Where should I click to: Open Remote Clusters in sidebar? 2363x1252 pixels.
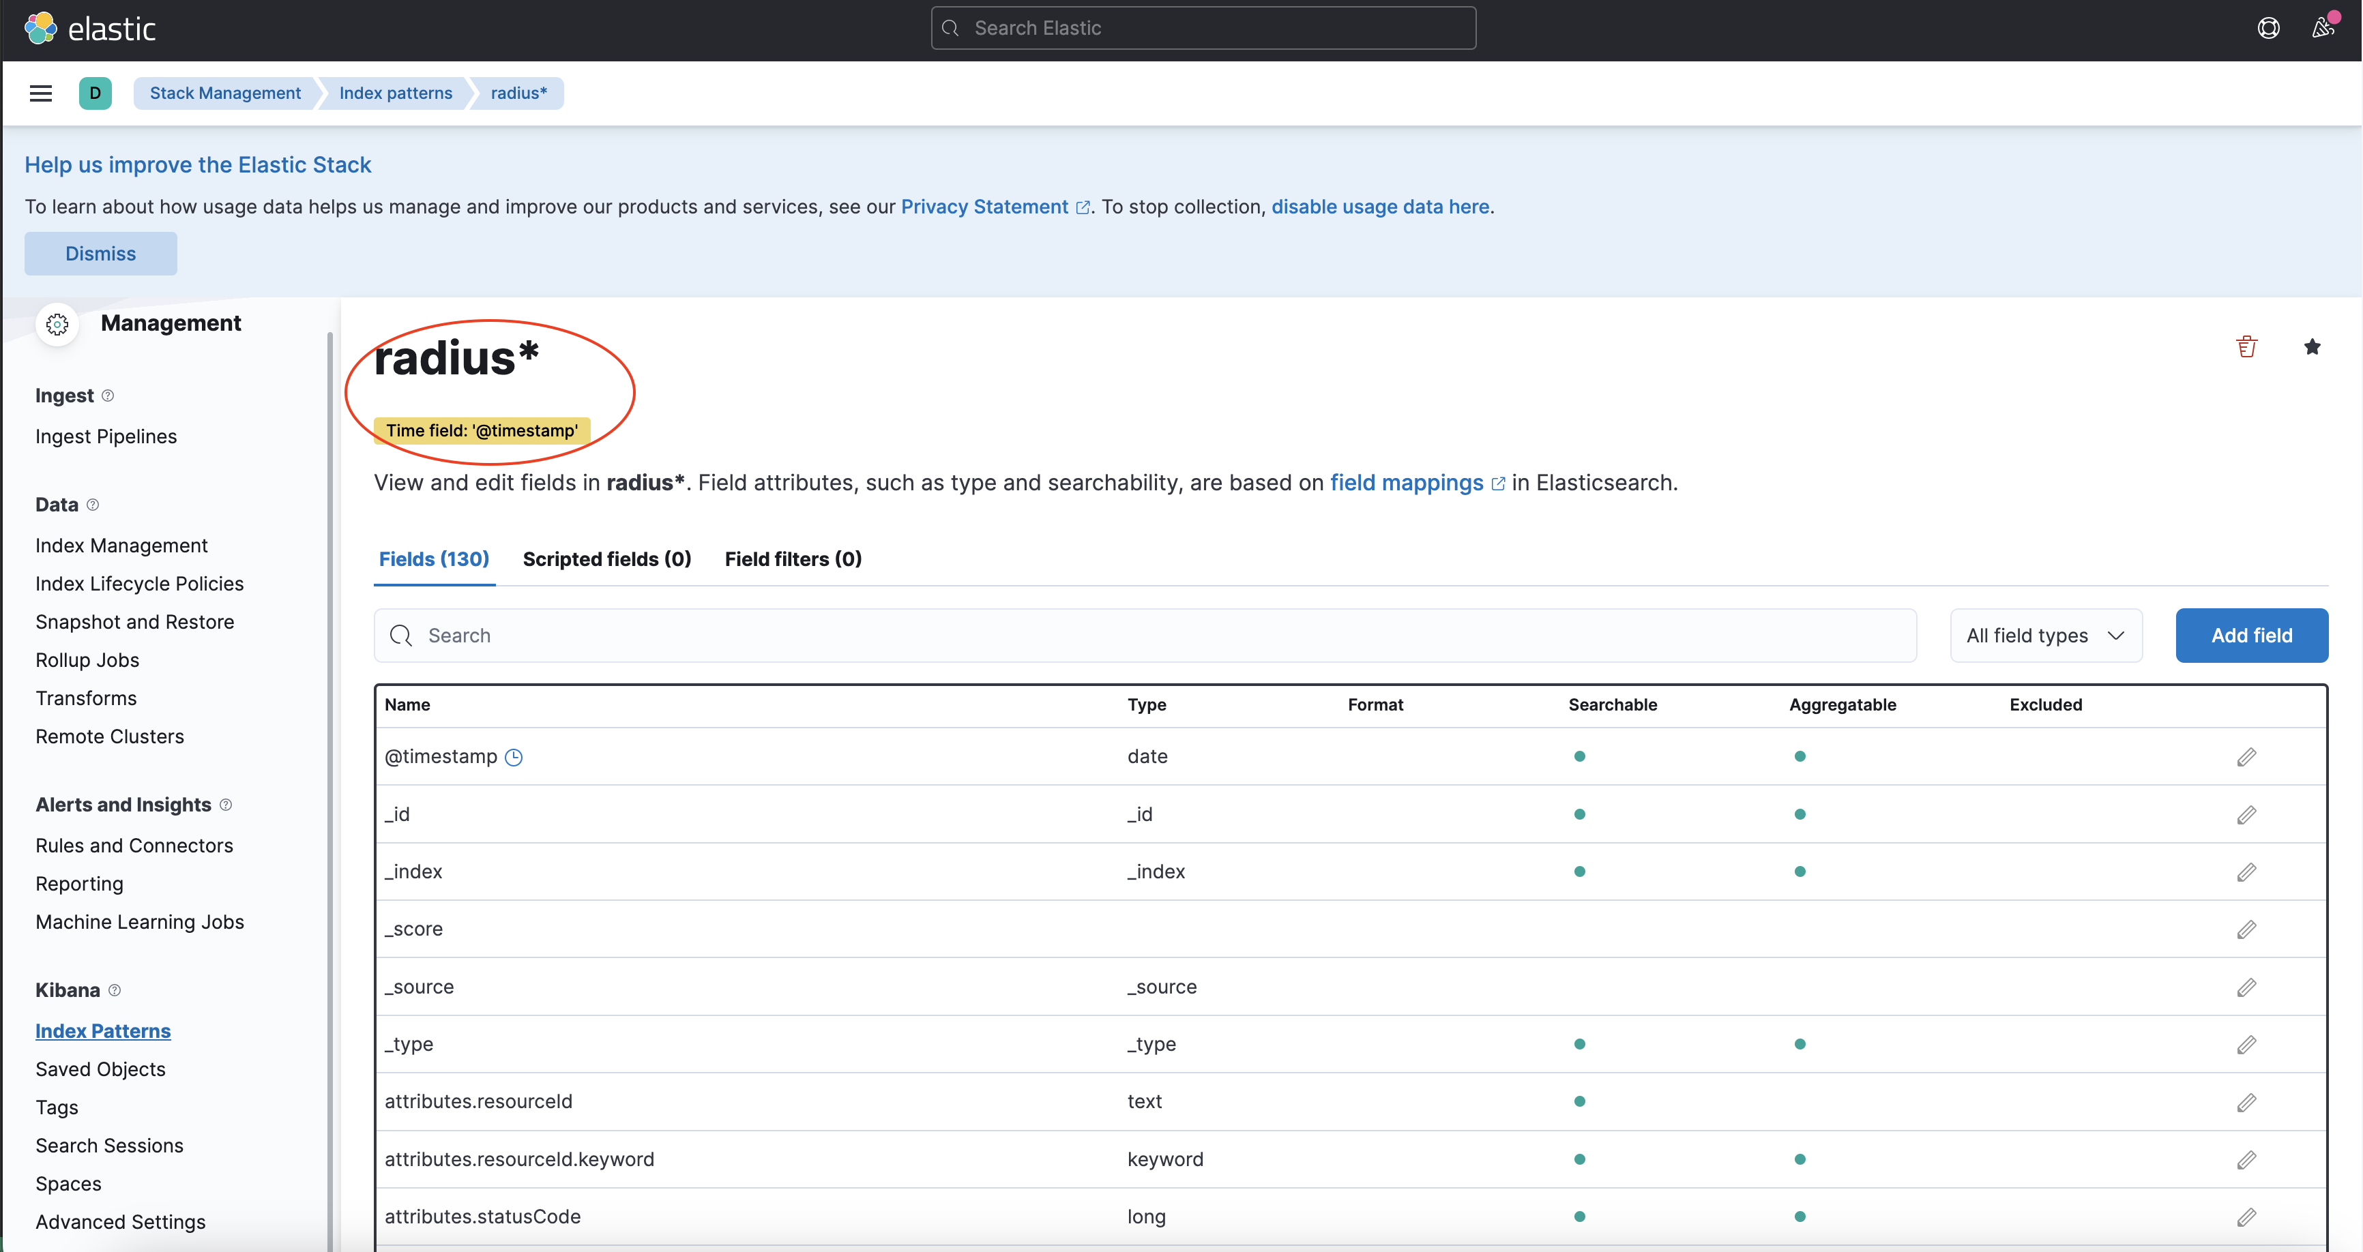(x=110, y=736)
